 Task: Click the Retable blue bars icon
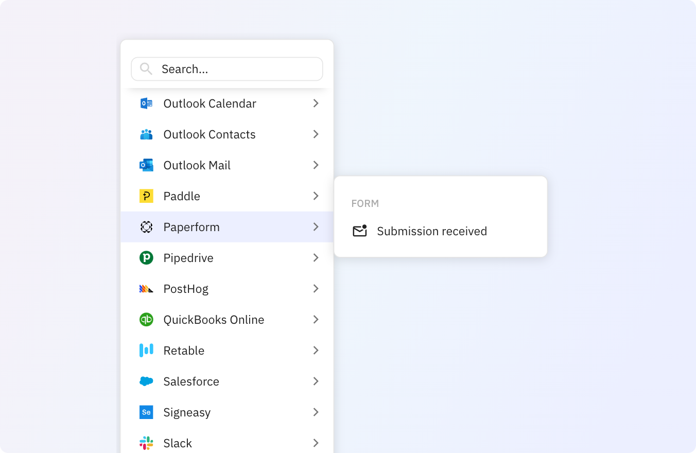click(x=146, y=351)
